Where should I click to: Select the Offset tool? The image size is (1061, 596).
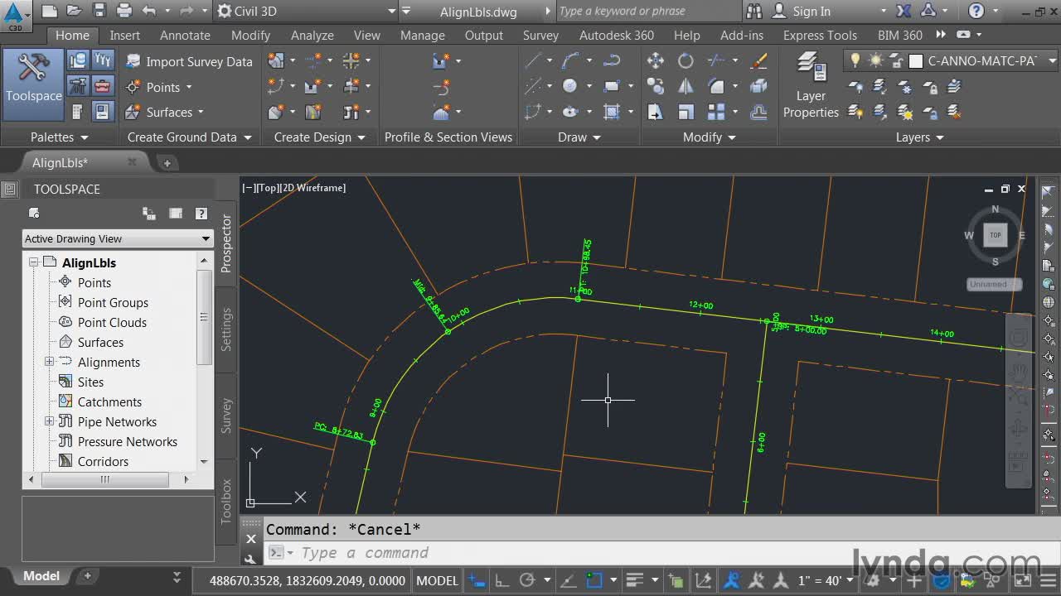click(x=758, y=112)
